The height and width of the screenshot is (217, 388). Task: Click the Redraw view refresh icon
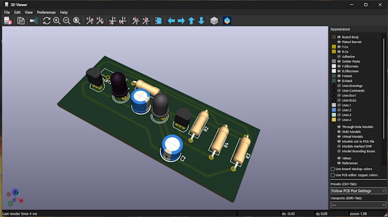(x=47, y=21)
